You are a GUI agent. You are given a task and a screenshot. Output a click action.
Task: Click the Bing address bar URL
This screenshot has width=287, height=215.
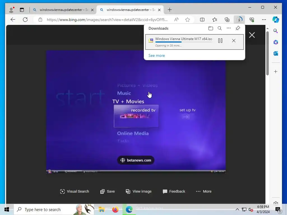click(x=107, y=20)
